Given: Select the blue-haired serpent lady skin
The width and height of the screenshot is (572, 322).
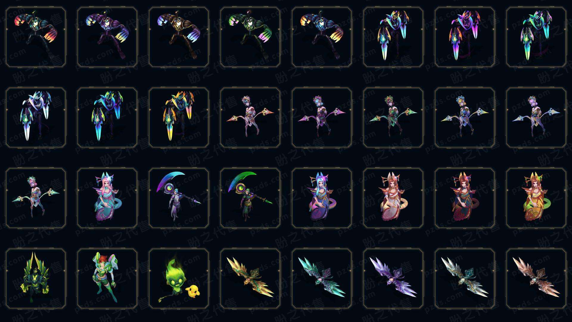Looking at the screenshot, I should click(x=322, y=198).
